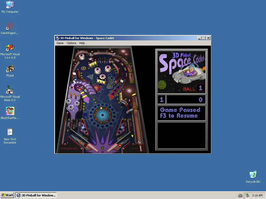Screen dimensions: 266x199
Task: Click the BALL 1 indicator
Action: (x=194, y=88)
